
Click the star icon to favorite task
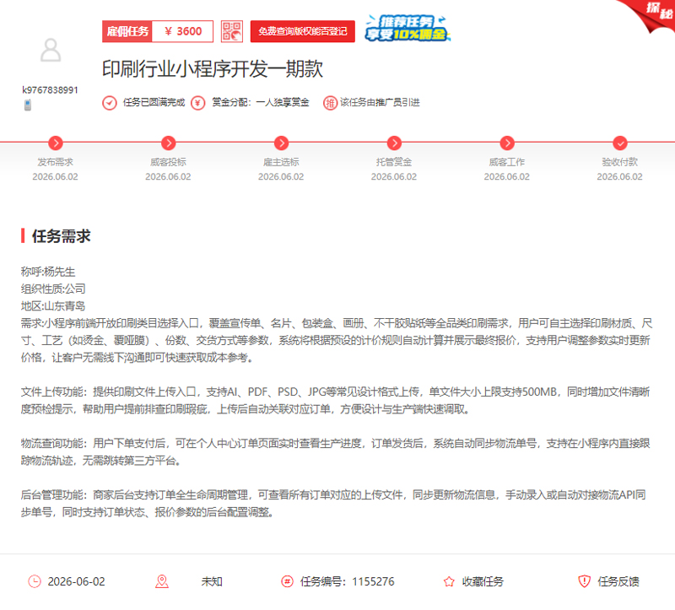click(449, 581)
